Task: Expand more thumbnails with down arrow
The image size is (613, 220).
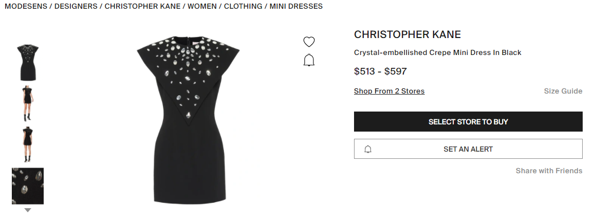Action: point(27,210)
